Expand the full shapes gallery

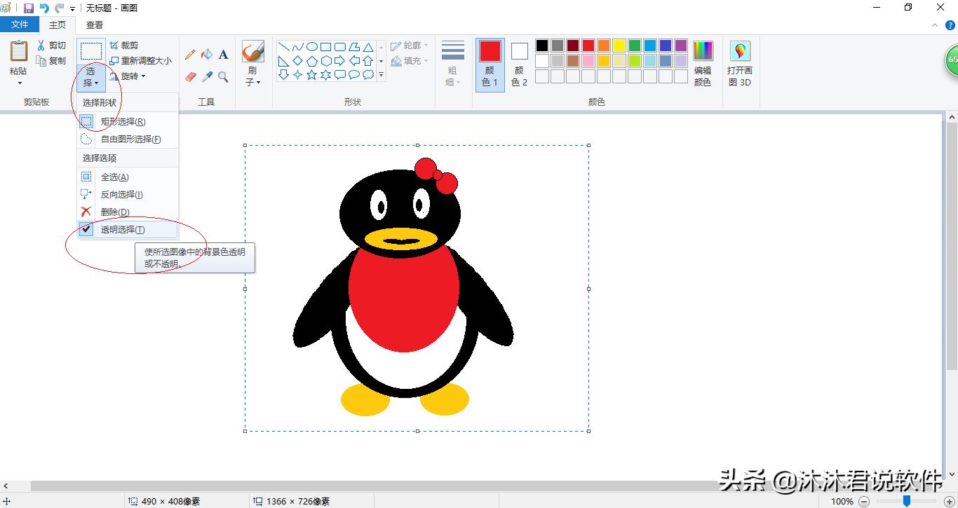[x=382, y=75]
